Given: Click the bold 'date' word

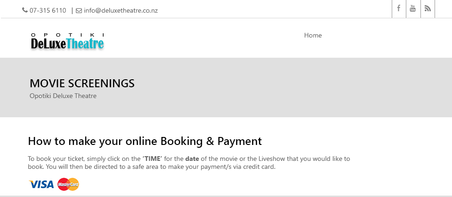Looking at the screenshot, I should click(192, 159).
